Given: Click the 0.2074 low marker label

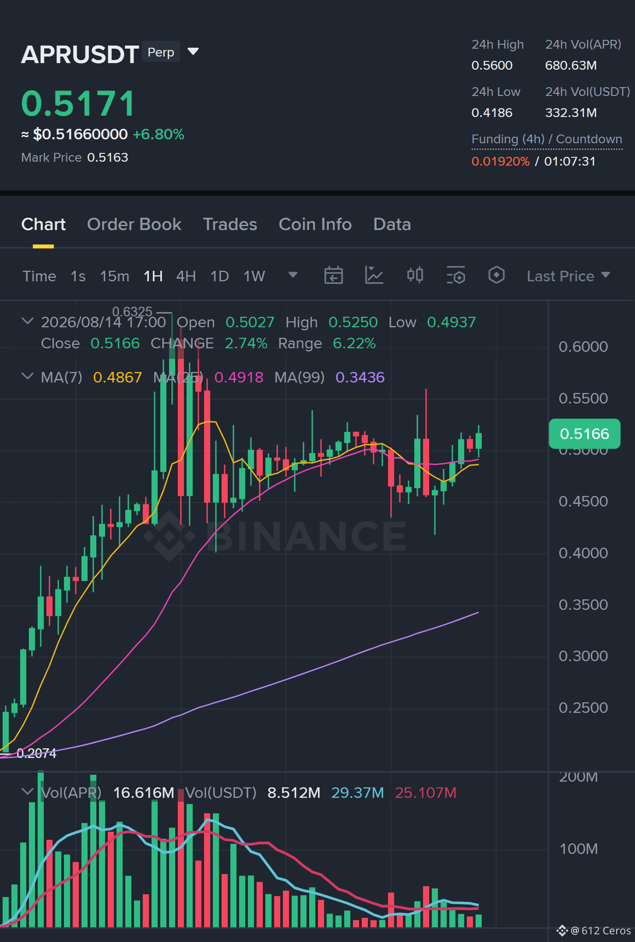Looking at the screenshot, I should tap(36, 753).
